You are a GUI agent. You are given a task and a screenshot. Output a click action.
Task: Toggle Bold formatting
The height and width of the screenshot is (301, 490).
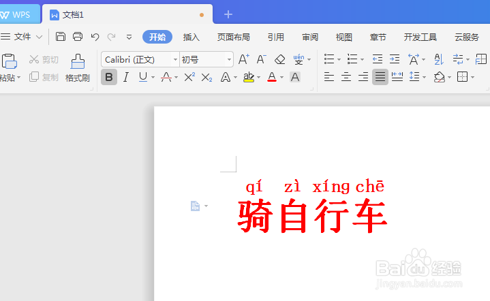[109, 77]
